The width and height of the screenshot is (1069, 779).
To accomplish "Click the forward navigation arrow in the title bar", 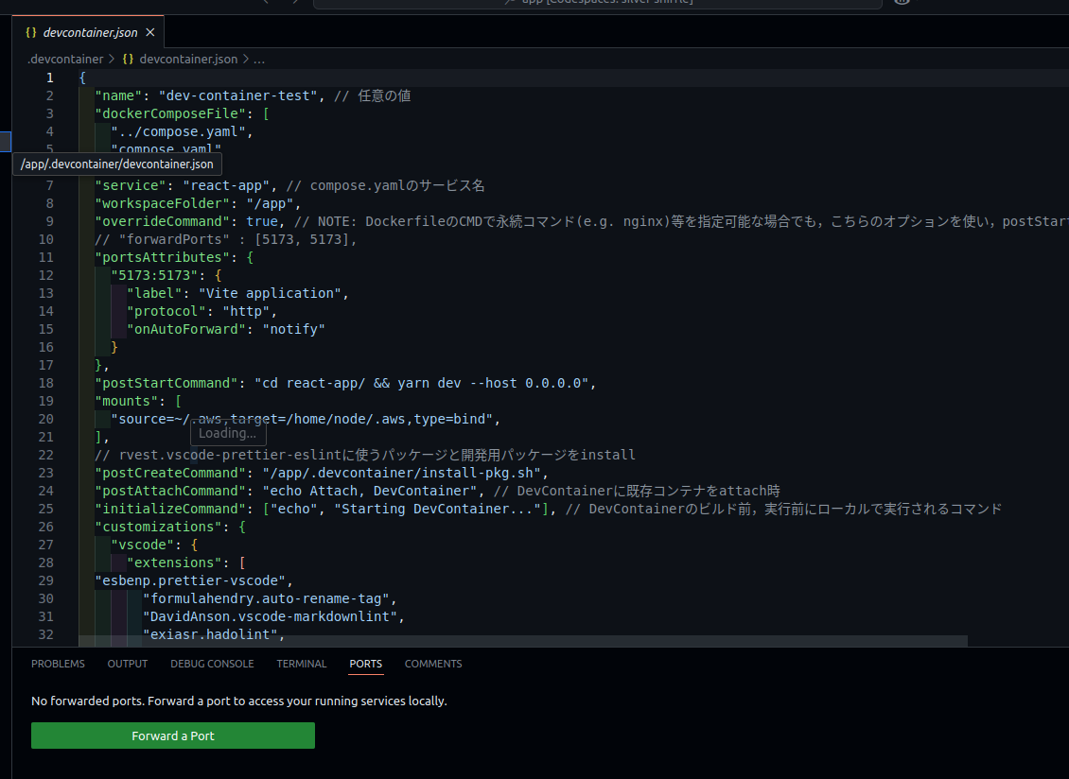I will (294, 4).
